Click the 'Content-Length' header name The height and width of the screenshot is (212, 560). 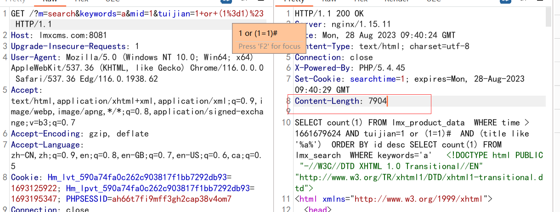327,101
